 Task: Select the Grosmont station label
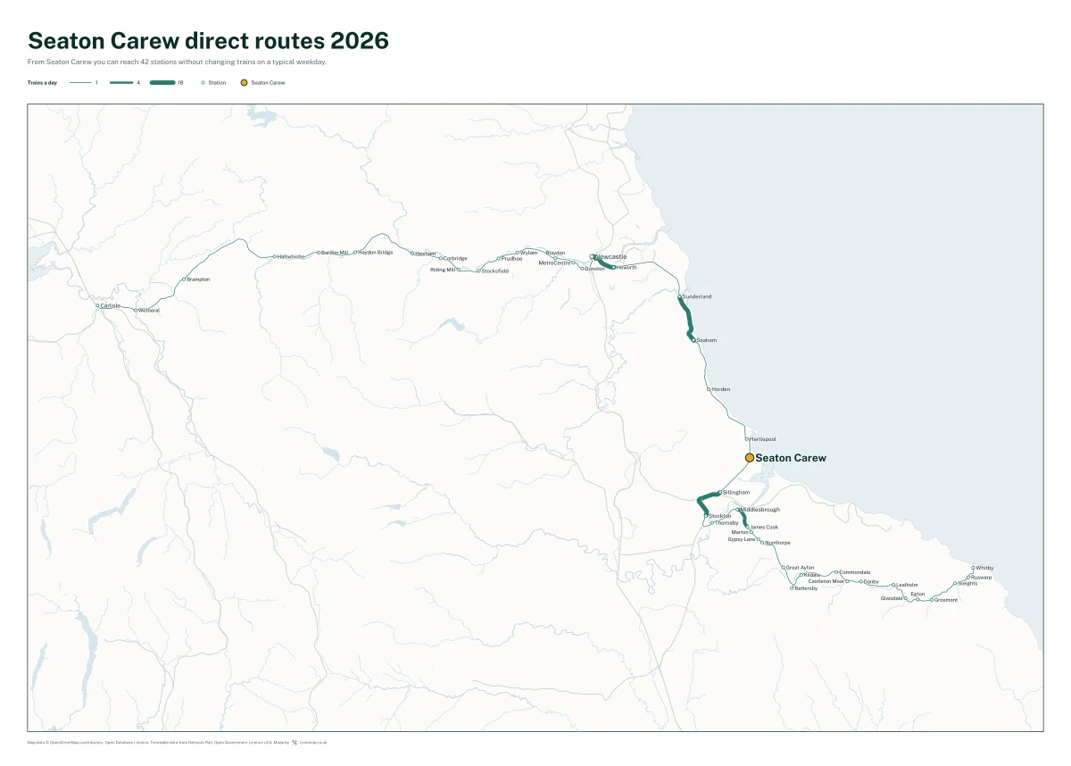coord(945,600)
